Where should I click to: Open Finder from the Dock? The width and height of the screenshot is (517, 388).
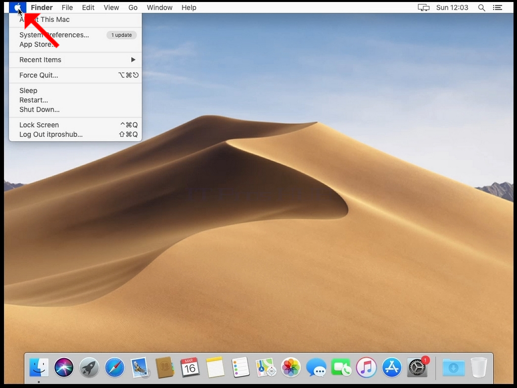pyautogui.click(x=39, y=367)
